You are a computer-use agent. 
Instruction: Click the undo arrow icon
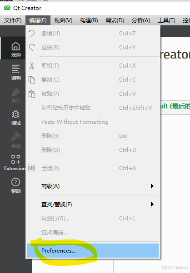point(32,33)
